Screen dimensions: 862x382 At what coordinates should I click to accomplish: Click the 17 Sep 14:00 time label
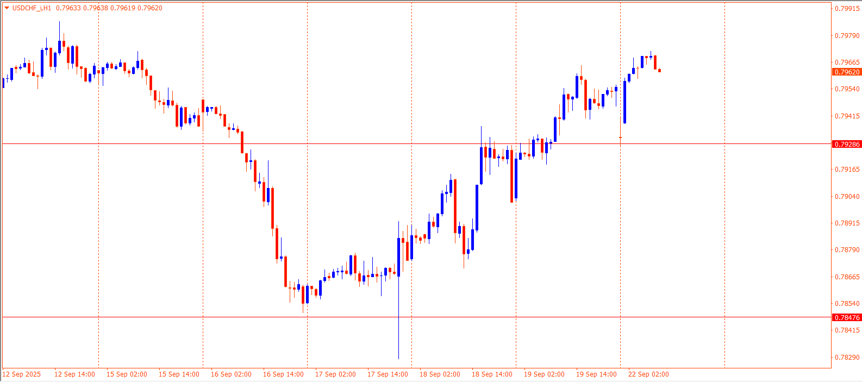click(x=388, y=374)
